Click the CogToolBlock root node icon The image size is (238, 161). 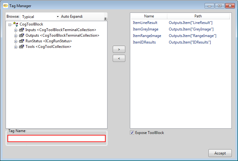[x=16, y=24]
